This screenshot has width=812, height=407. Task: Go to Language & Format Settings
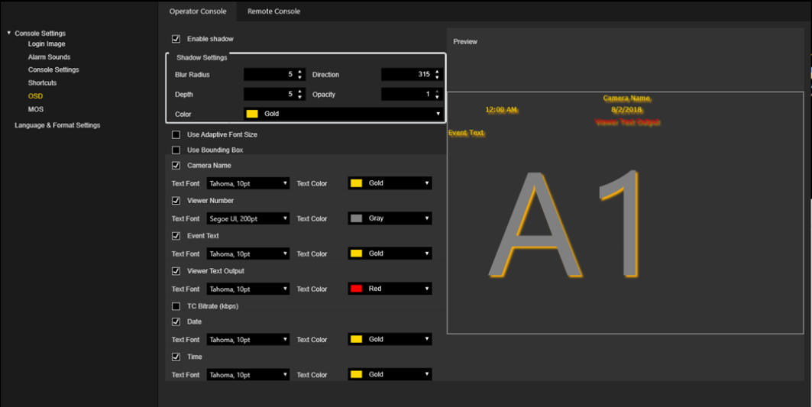point(57,125)
